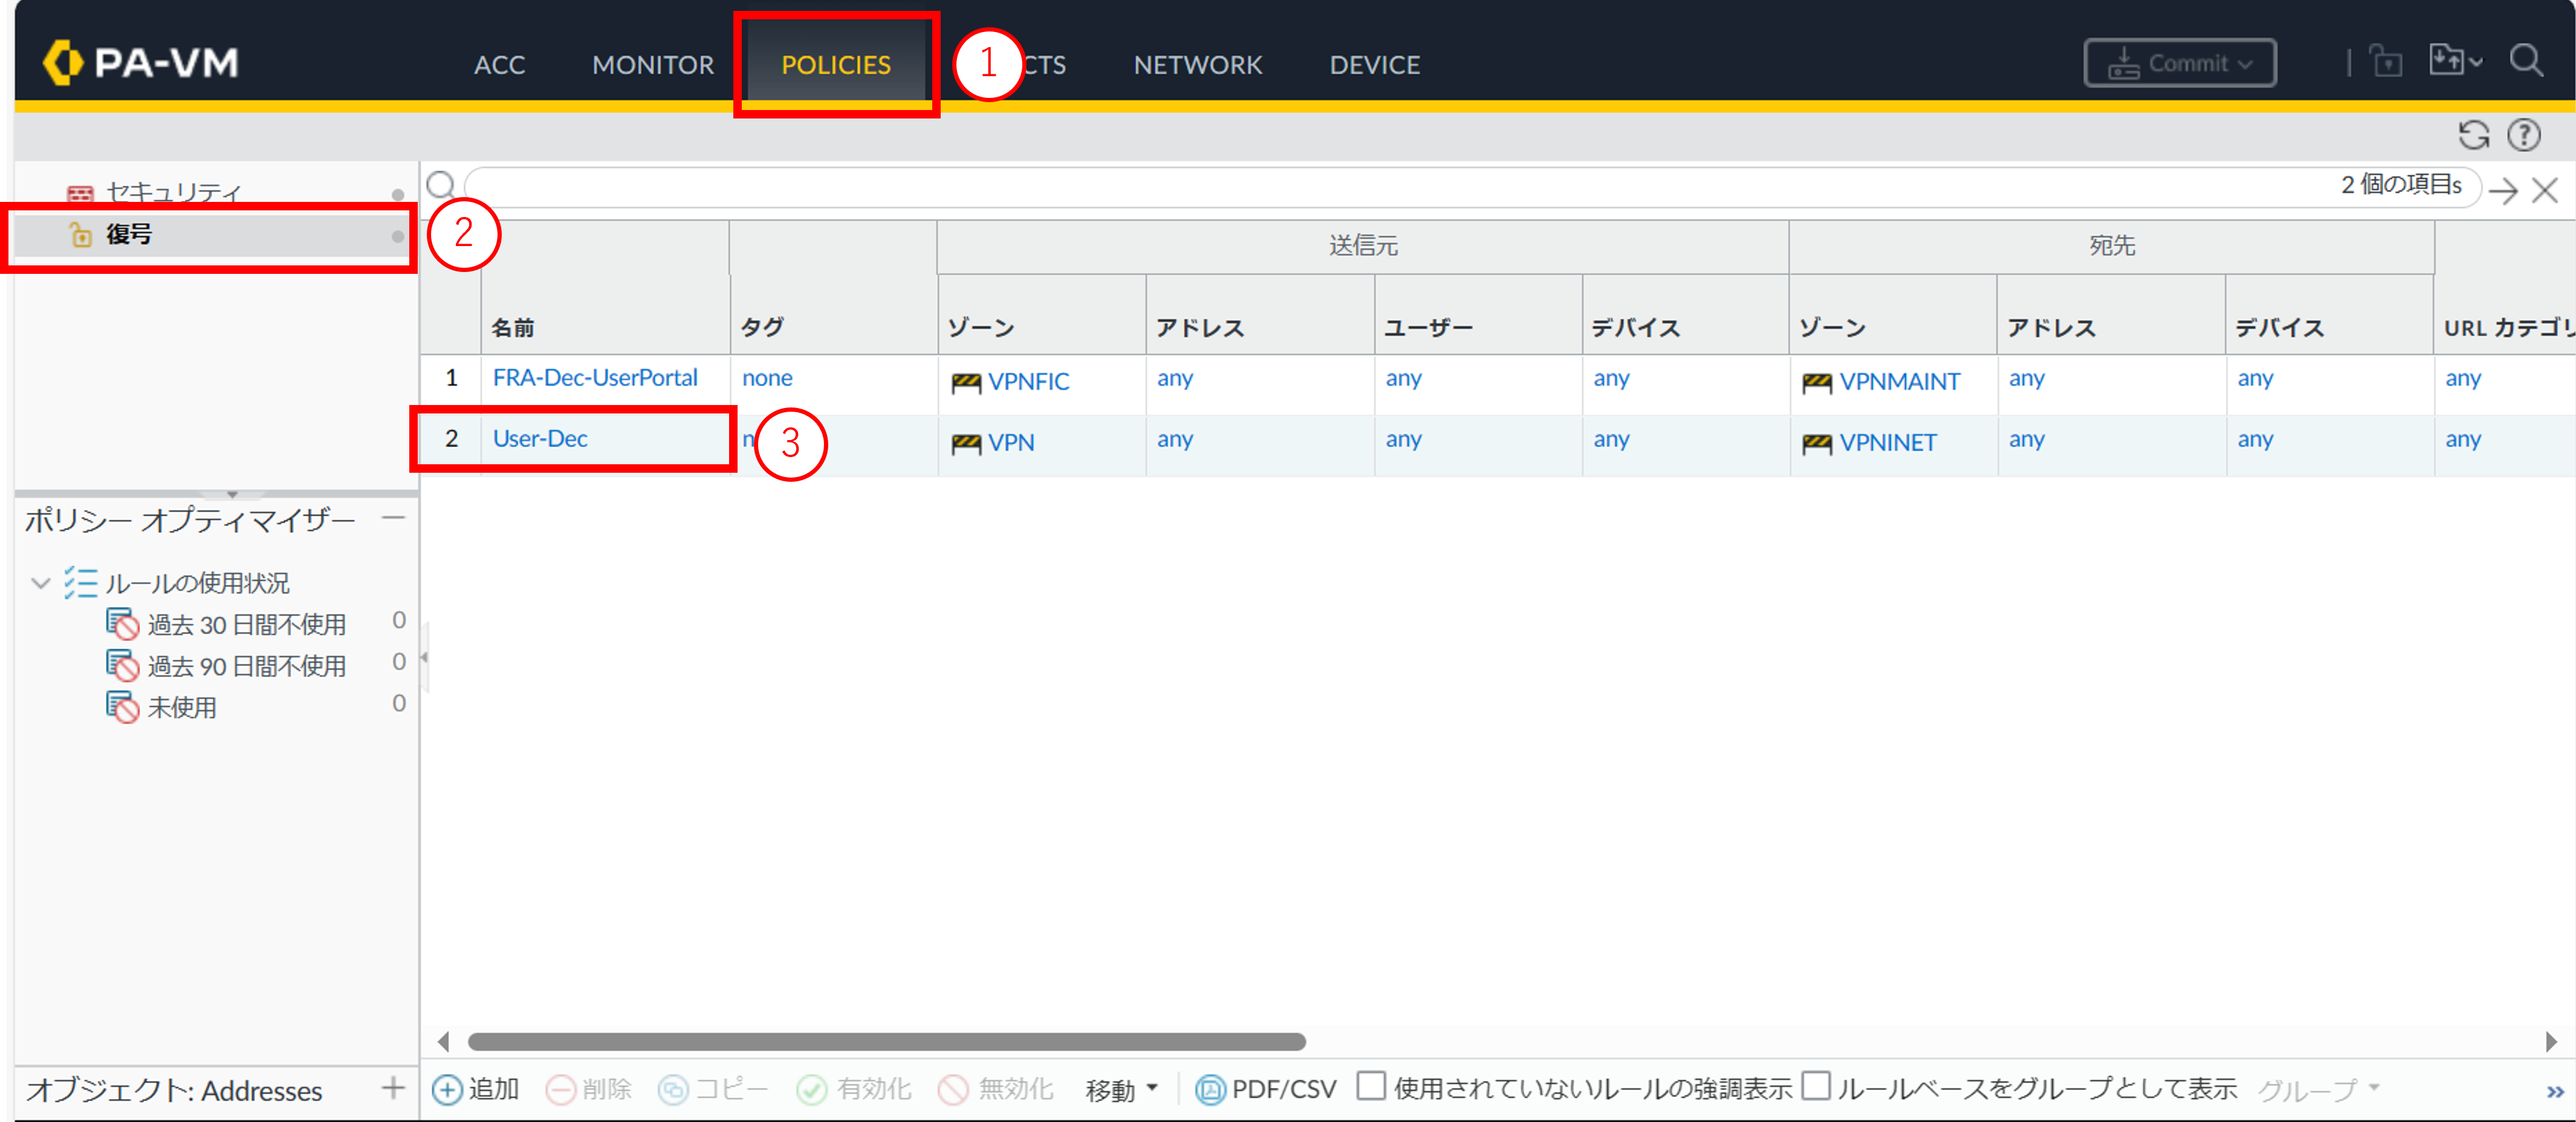Open the MONITOR tab

click(x=653, y=65)
